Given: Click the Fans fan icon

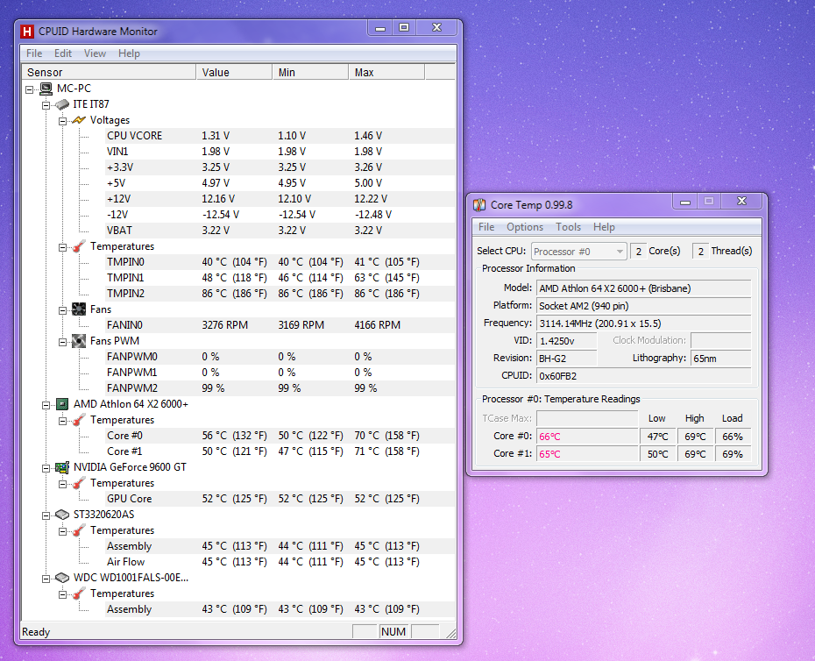Looking at the screenshot, I should 79,309.
